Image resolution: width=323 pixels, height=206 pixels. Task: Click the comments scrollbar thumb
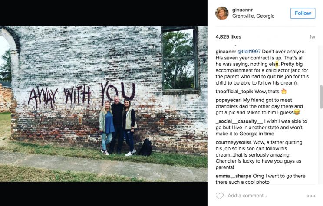tap(321, 97)
